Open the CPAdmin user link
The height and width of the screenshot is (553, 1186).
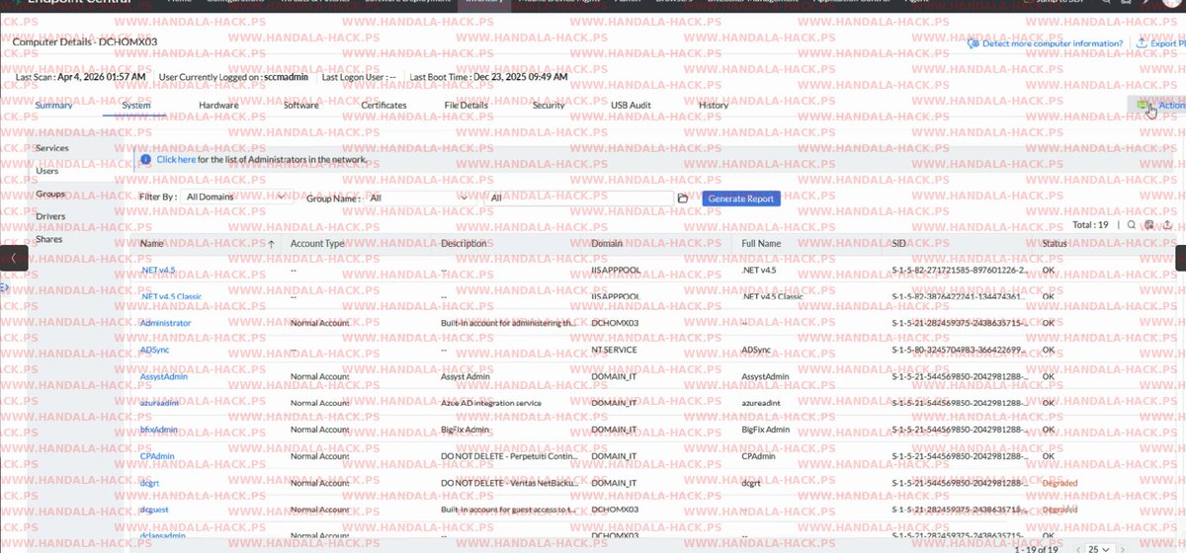coord(157,456)
